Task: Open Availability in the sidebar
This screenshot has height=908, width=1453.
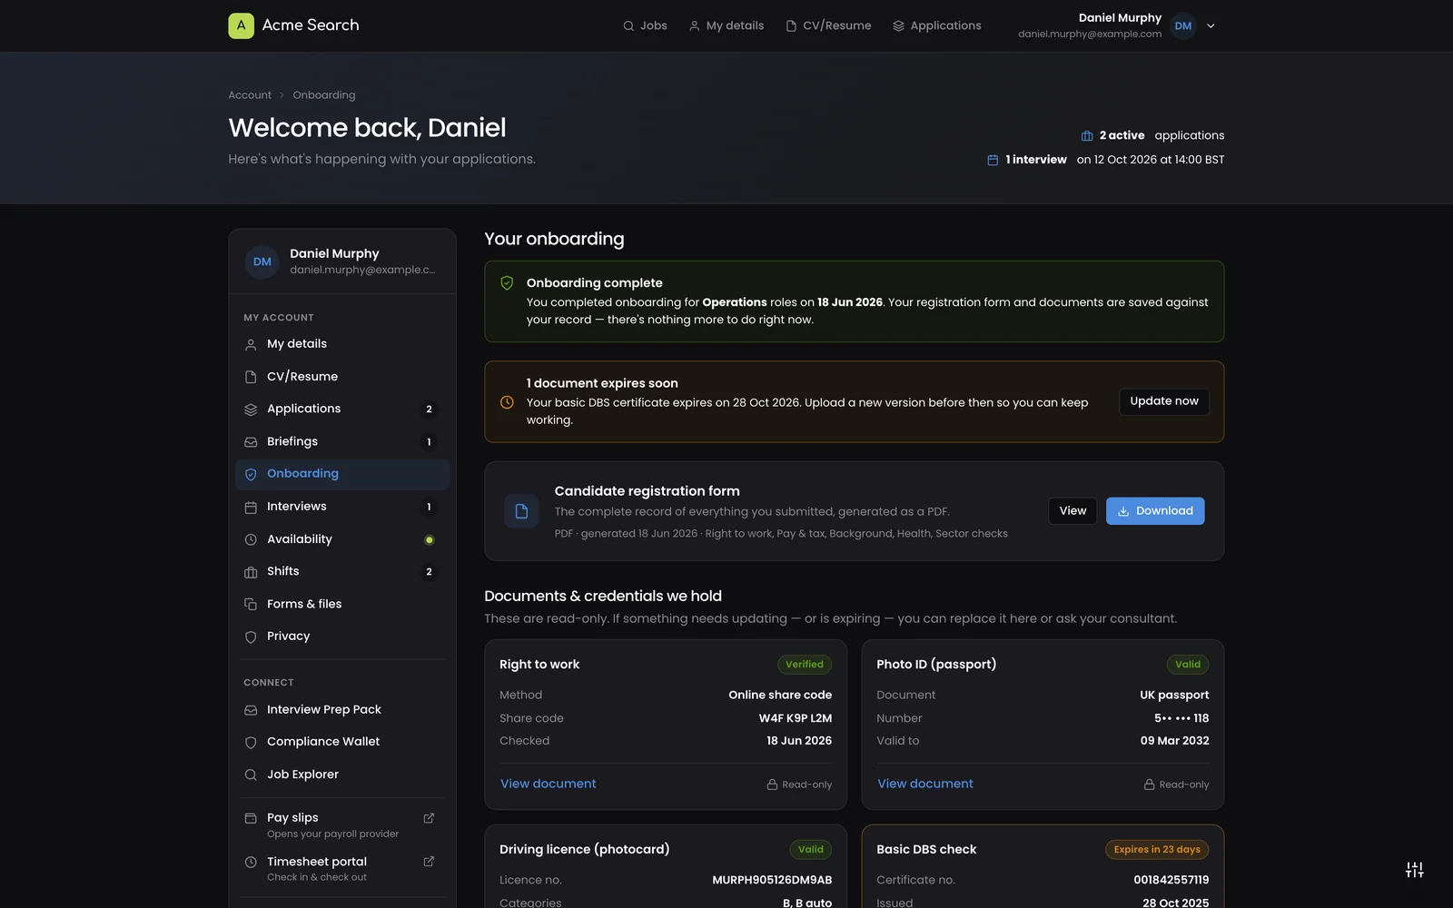Action: (x=342, y=539)
